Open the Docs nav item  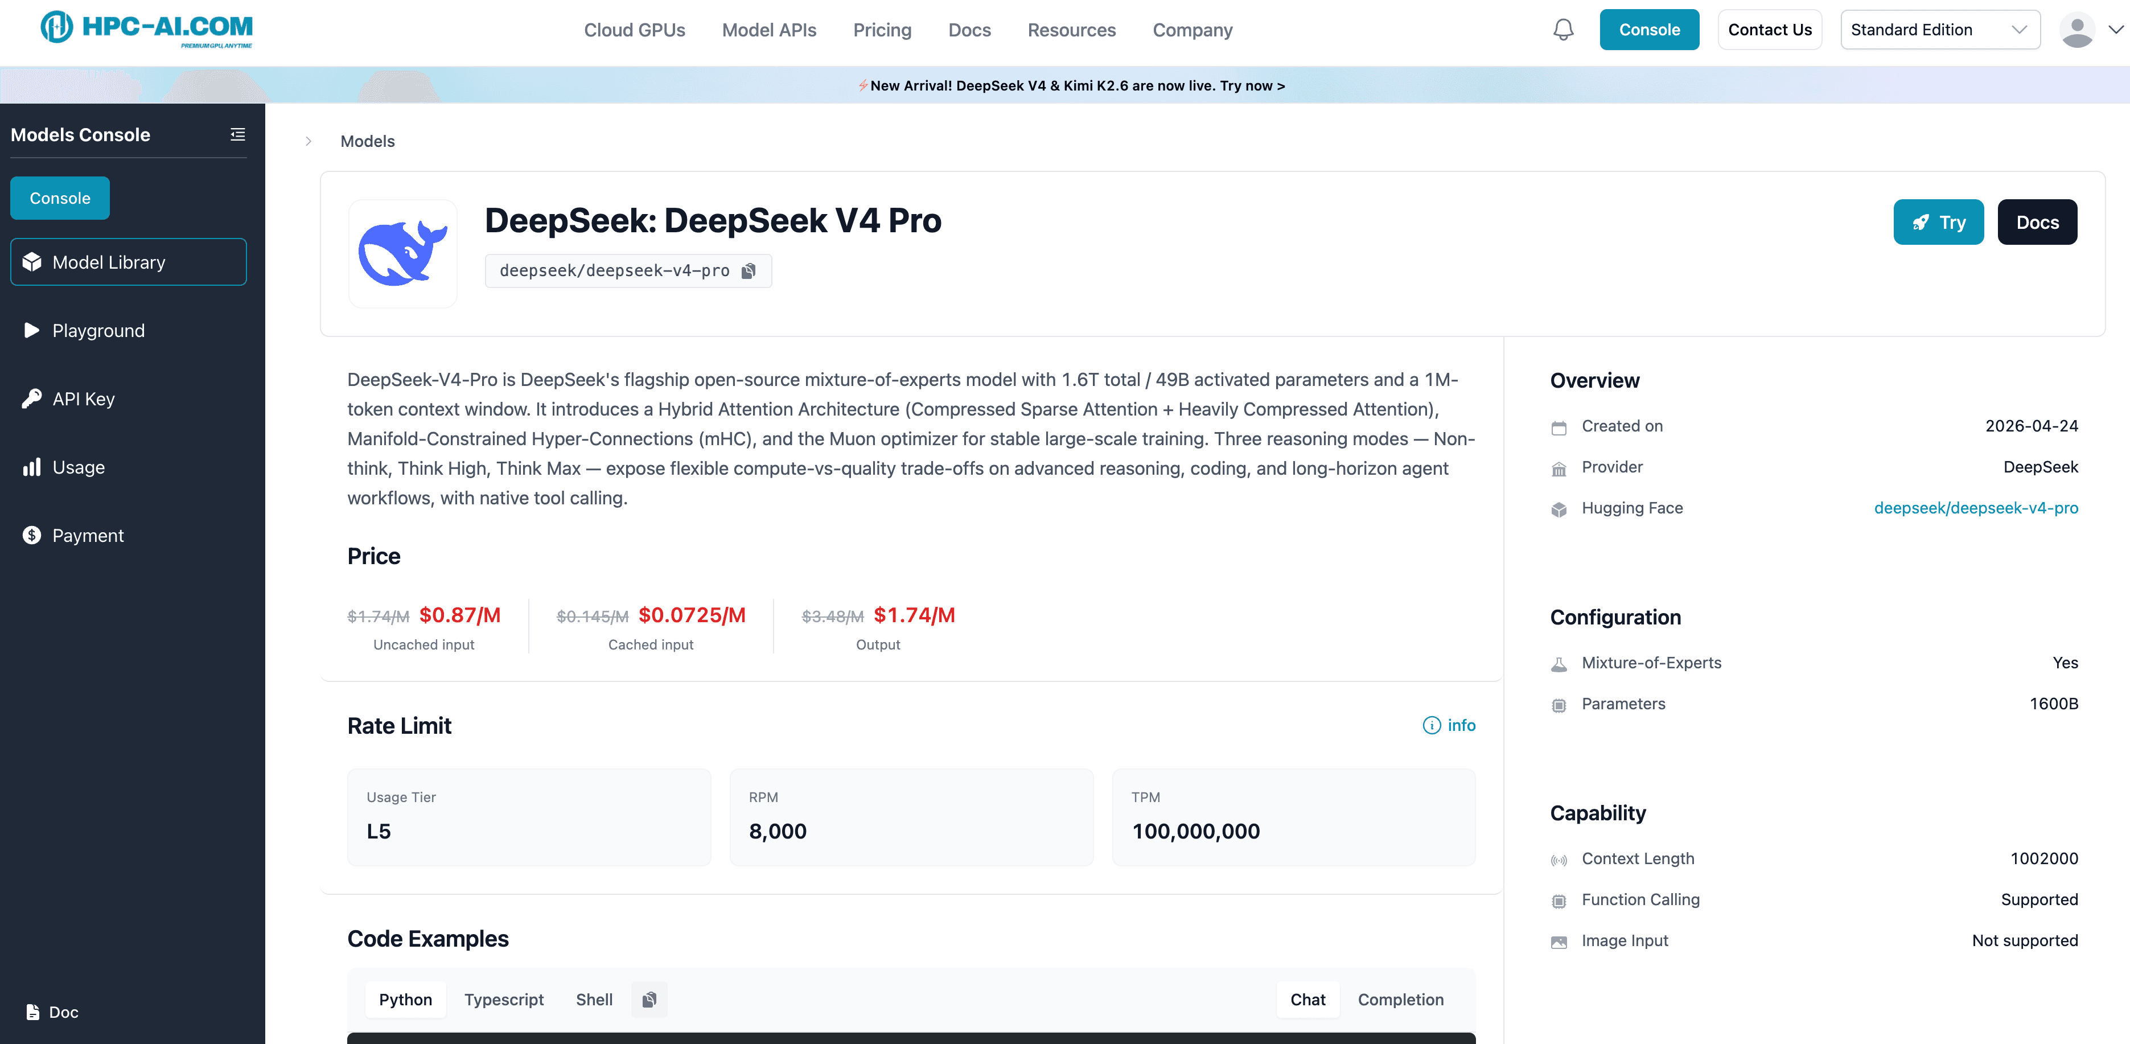pos(969,30)
